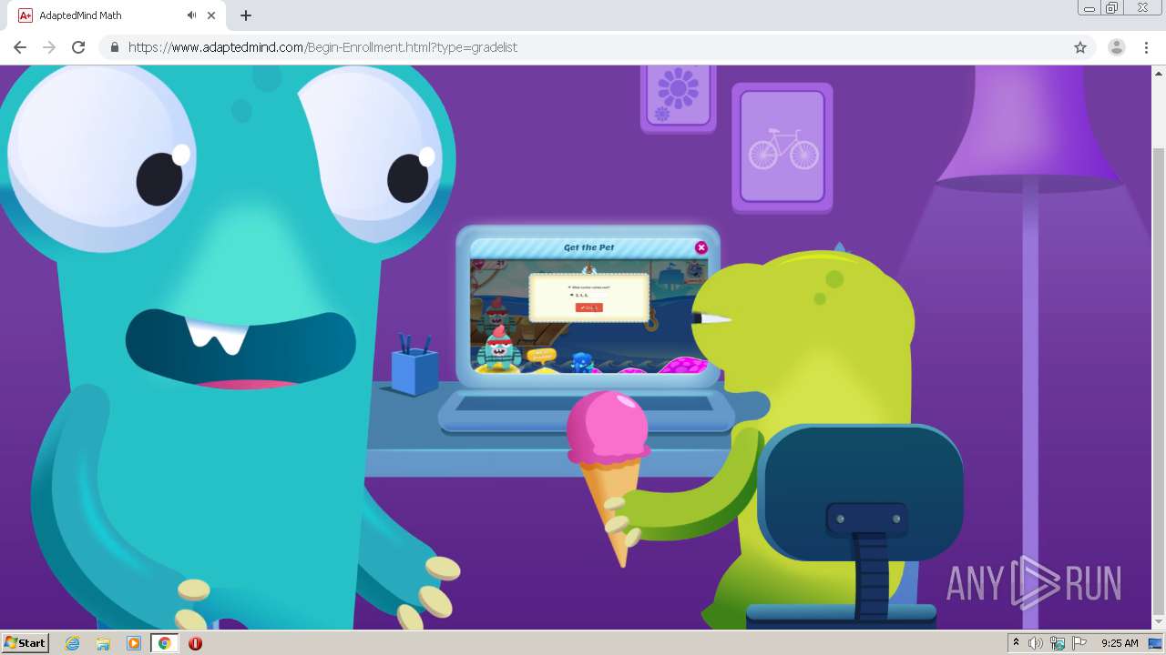This screenshot has width=1166, height=655.
Task: Open the red antivirus taskbar icon
Action: (x=195, y=643)
